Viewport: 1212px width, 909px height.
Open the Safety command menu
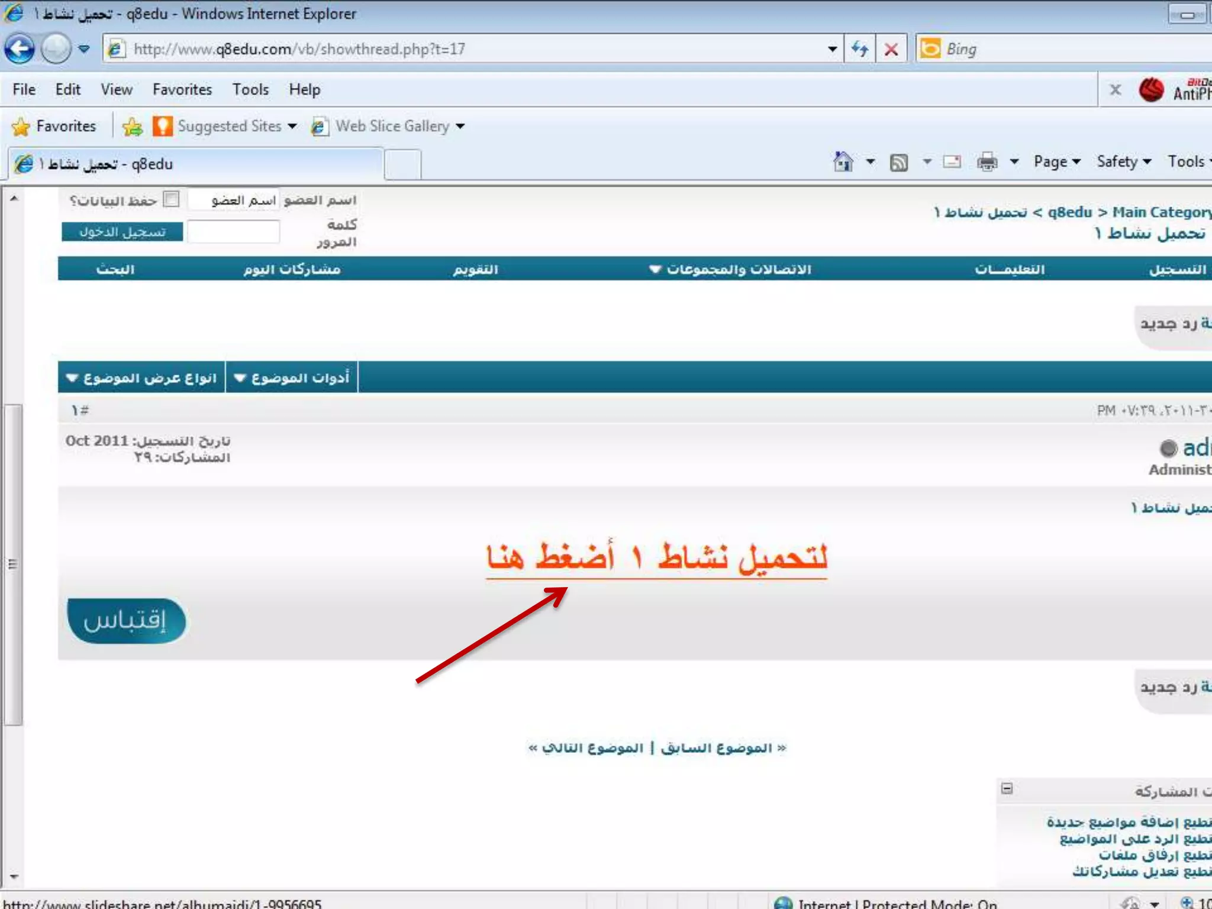[1123, 162]
